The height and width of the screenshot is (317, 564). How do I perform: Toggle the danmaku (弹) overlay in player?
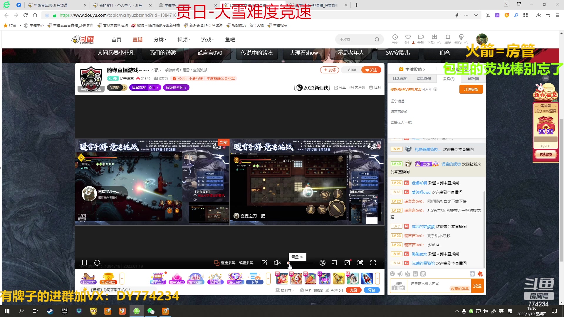click(x=322, y=263)
